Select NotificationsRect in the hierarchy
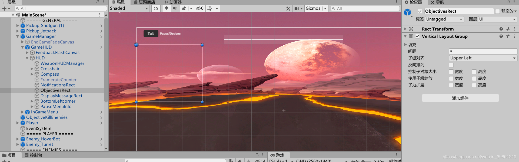Image resolution: width=519 pixels, height=162 pixels. pyautogui.click(x=58, y=85)
